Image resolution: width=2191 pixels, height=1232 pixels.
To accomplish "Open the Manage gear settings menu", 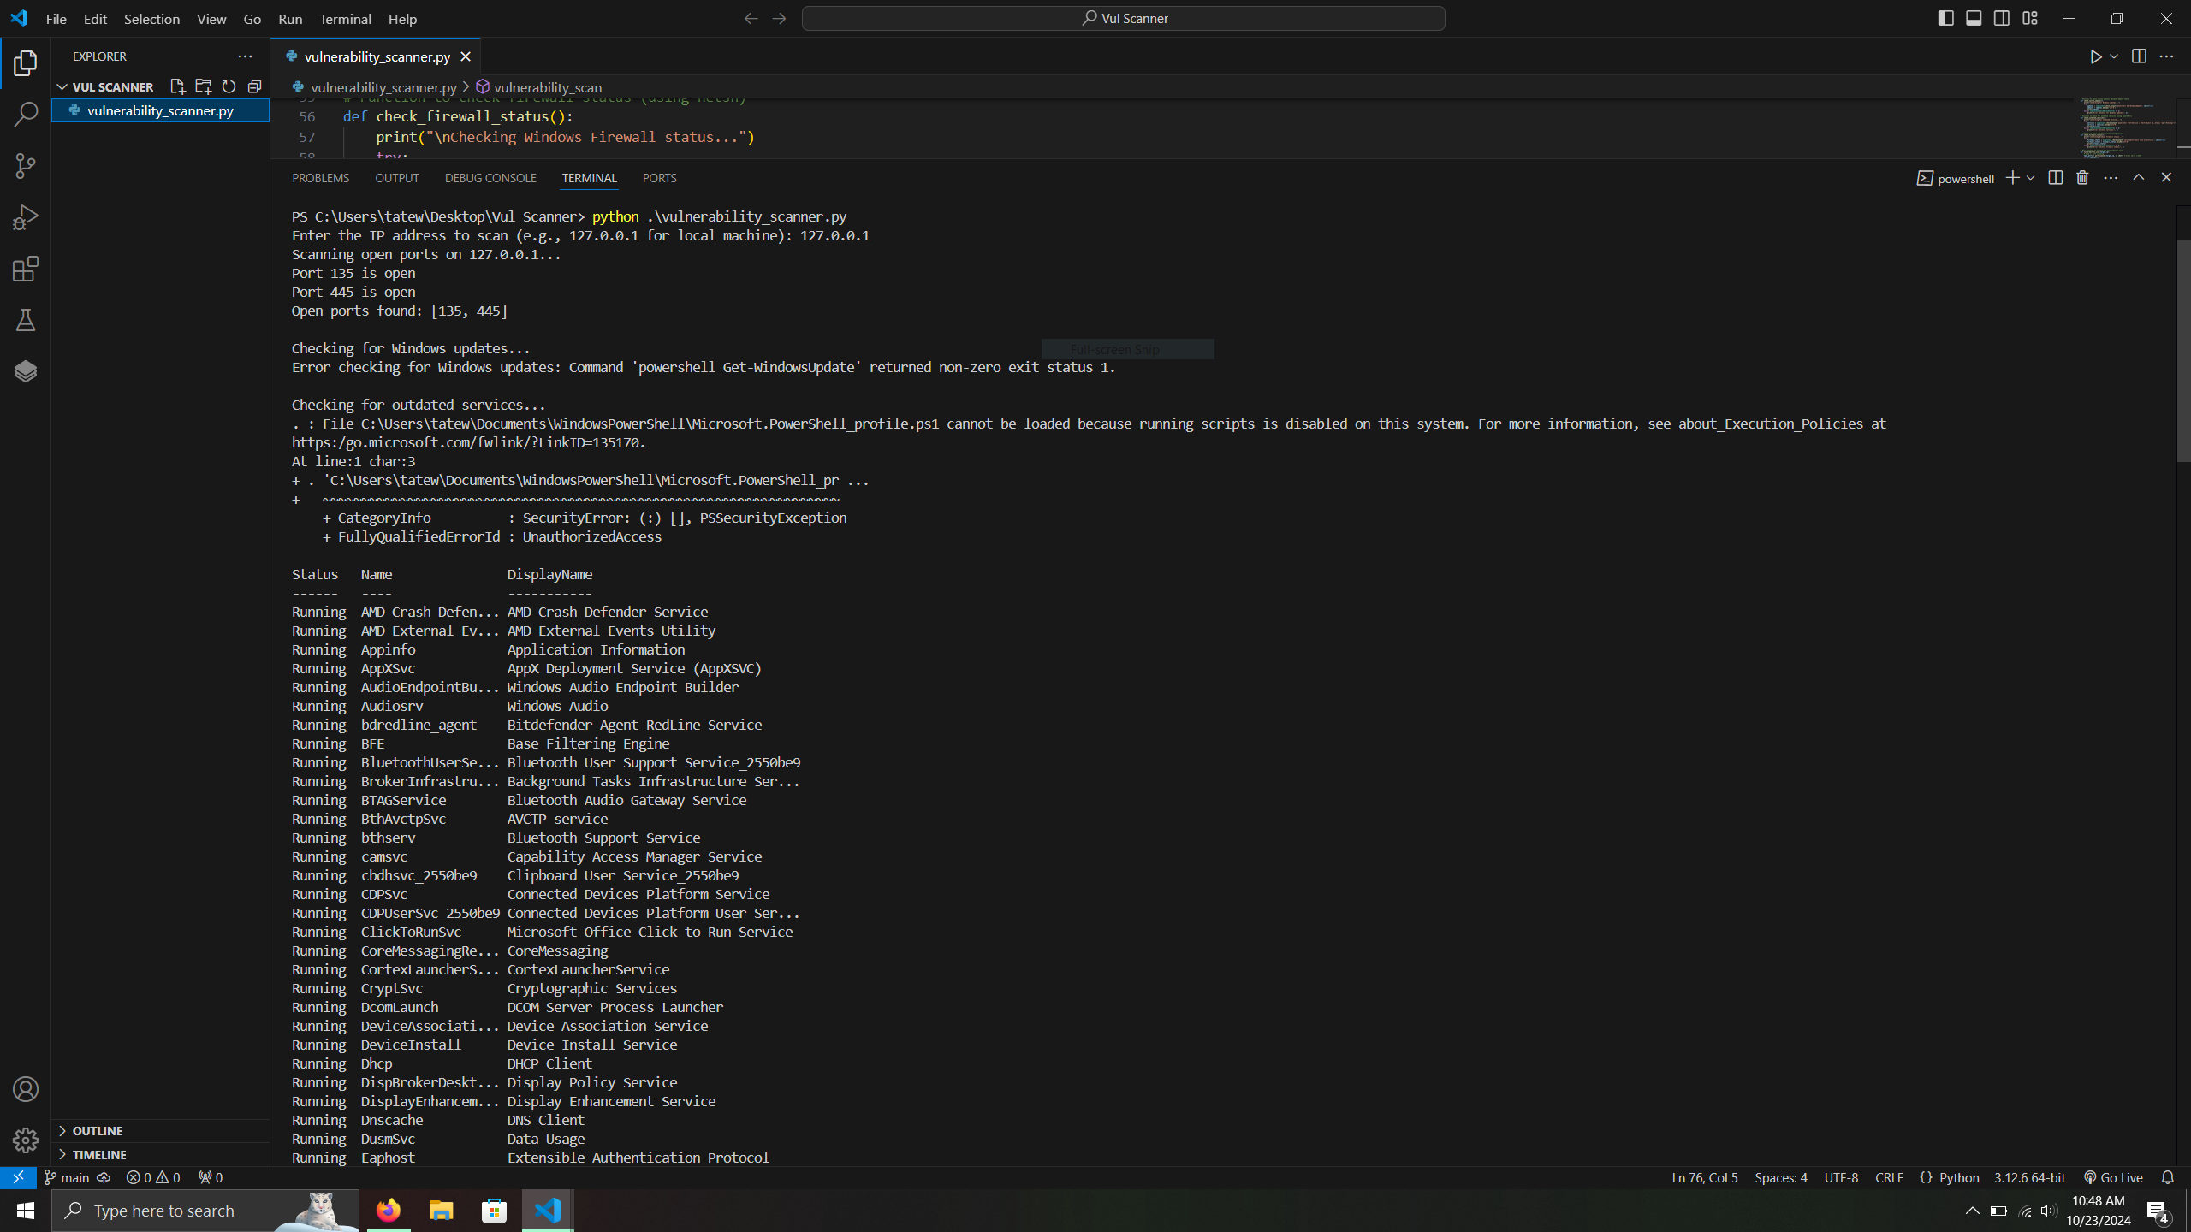I will 26,1140.
